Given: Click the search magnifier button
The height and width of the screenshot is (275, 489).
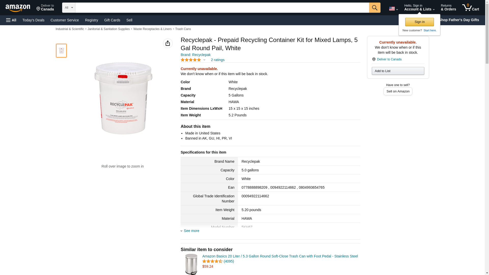Looking at the screenshot, I should pyautogui.click(x=374, y=8).
